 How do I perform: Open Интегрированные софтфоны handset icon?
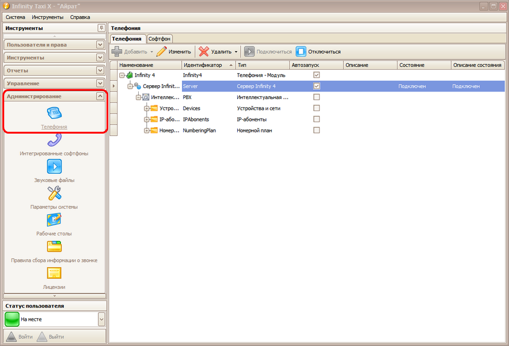click(54, 140)
